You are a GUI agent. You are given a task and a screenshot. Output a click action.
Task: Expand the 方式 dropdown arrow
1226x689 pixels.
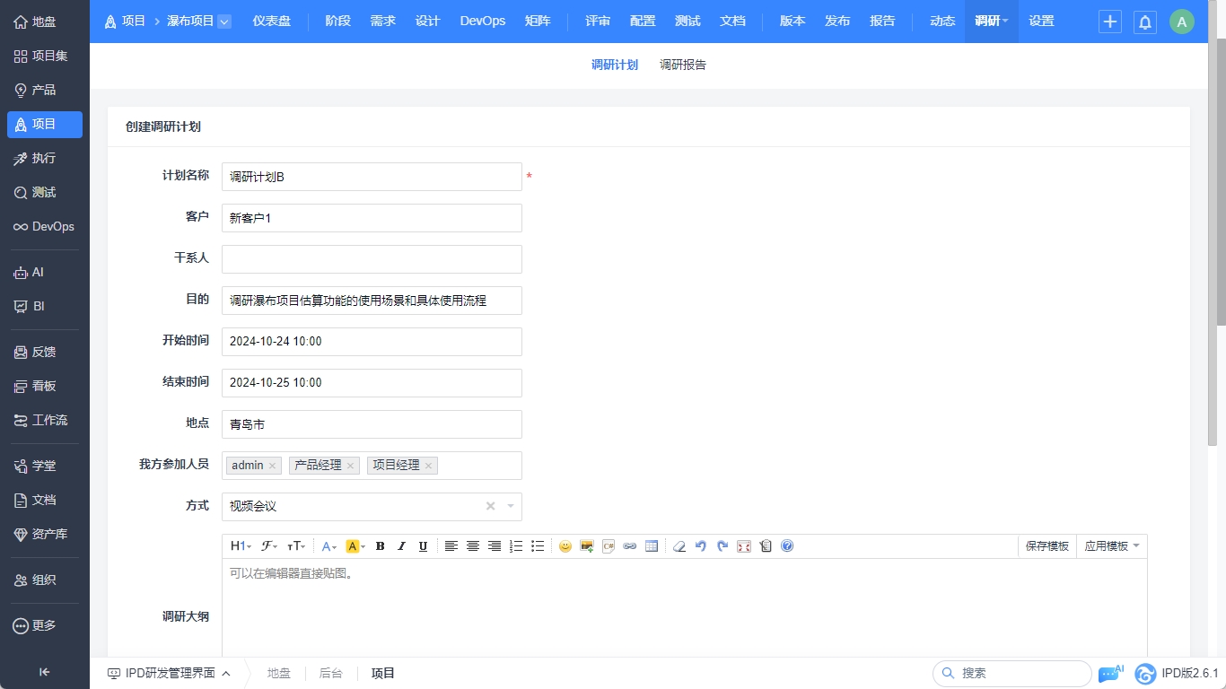511,506
